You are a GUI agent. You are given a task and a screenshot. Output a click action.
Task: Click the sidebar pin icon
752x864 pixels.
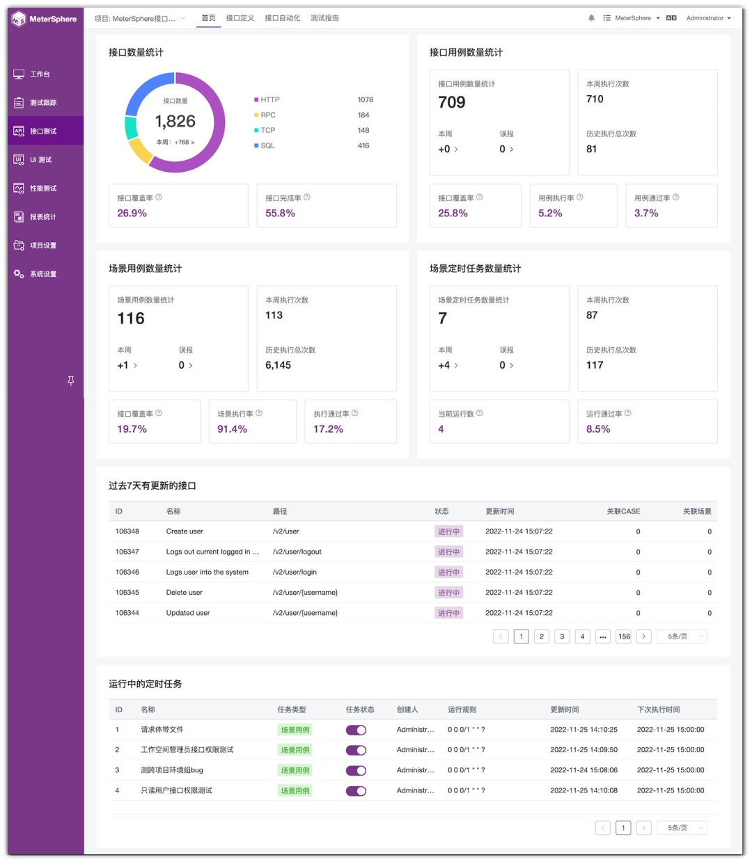pyautogui.click(x=70, y=381)
